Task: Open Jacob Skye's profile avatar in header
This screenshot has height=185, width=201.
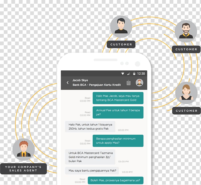Action: pos(139,82)
